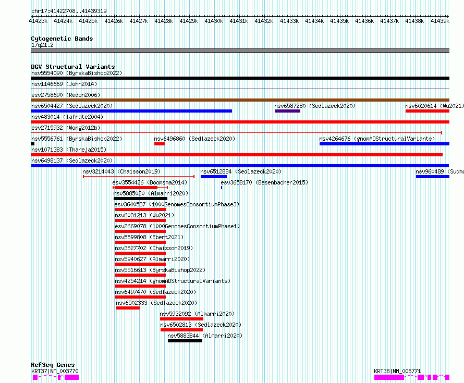Select the RefSeq Genes track heading
Viewport: 464px width, 383px height.
(x=53, y=365)
